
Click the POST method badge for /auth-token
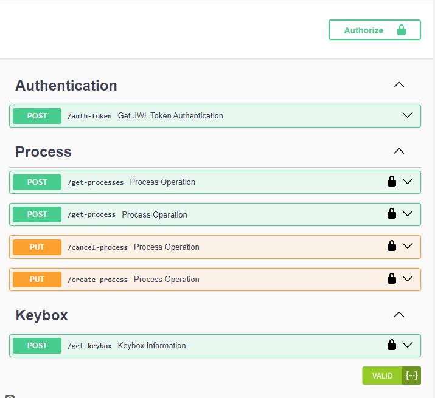[x=37, y=116]
